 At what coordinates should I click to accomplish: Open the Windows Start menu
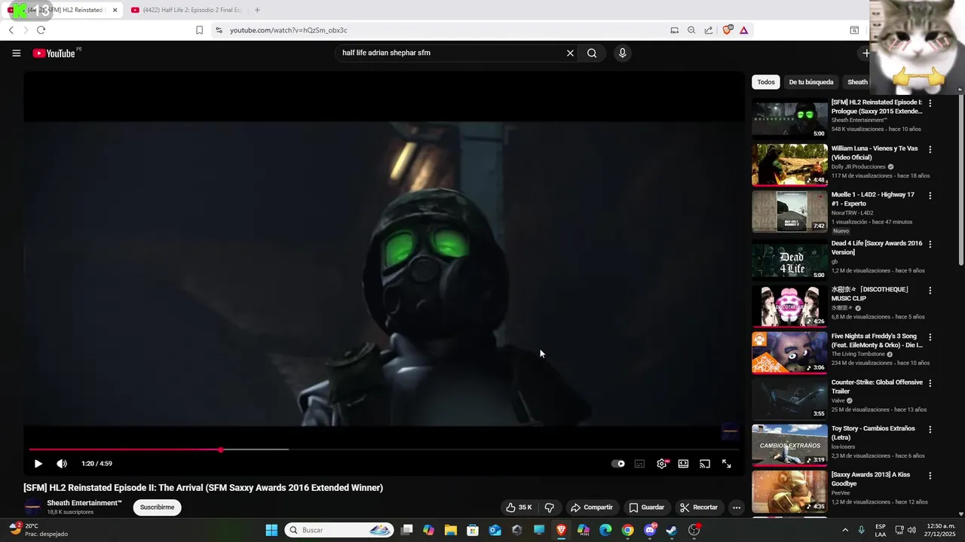(x=271, y=530)
